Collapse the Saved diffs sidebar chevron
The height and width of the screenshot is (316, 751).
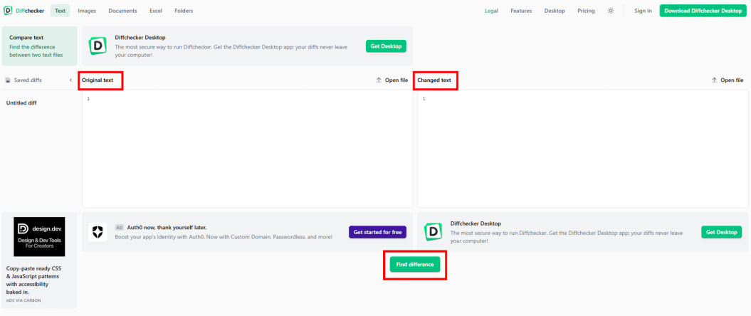[x=70, y=80]
